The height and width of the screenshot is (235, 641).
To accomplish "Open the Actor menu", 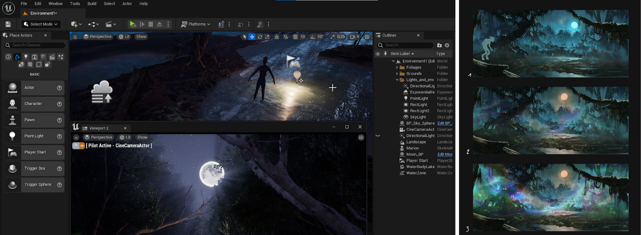I will [x=127, y=4].
